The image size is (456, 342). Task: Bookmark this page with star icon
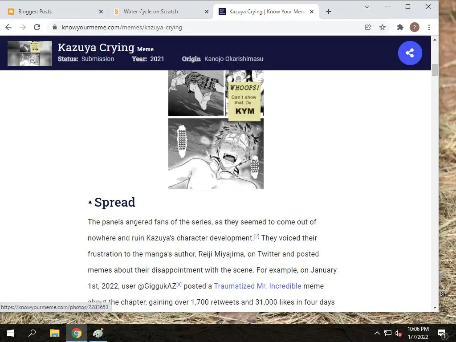tap(383, 27)
